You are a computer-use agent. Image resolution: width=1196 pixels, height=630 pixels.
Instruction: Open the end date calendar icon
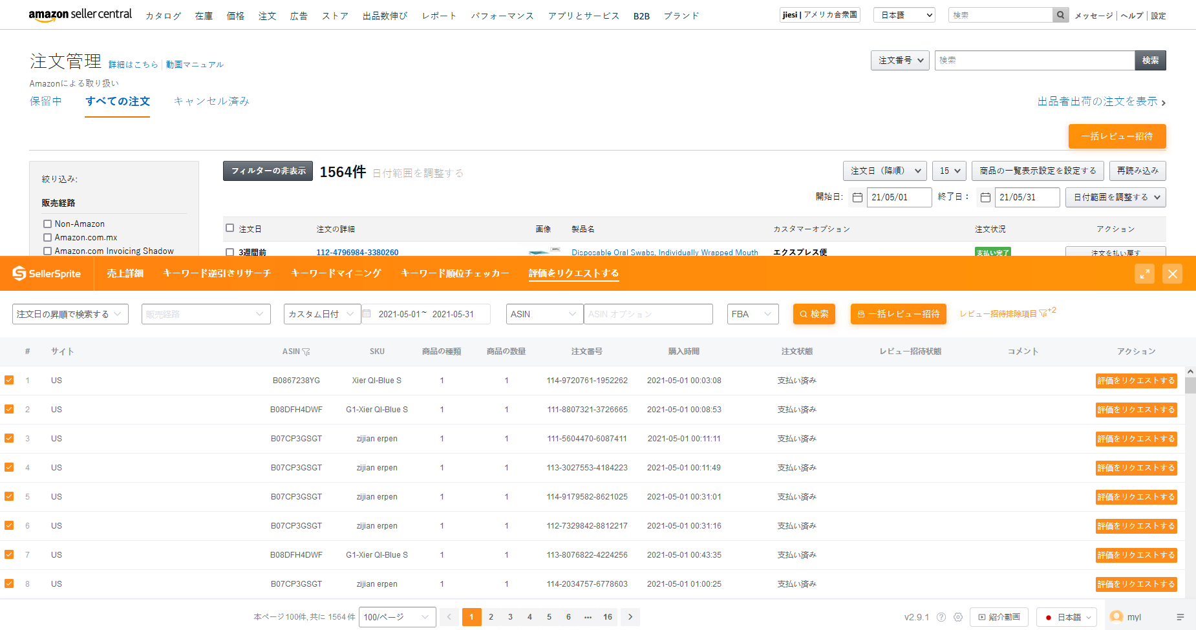click(985, 197)
